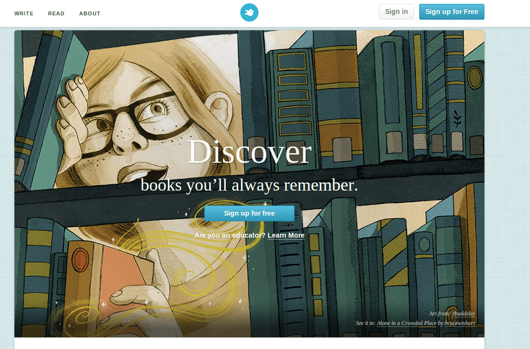Click the Sign in button
Screen dimensions: 530x349
(397, 12)
